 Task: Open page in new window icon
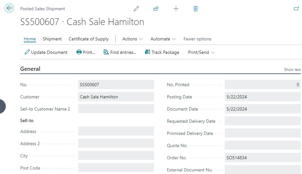296,9
